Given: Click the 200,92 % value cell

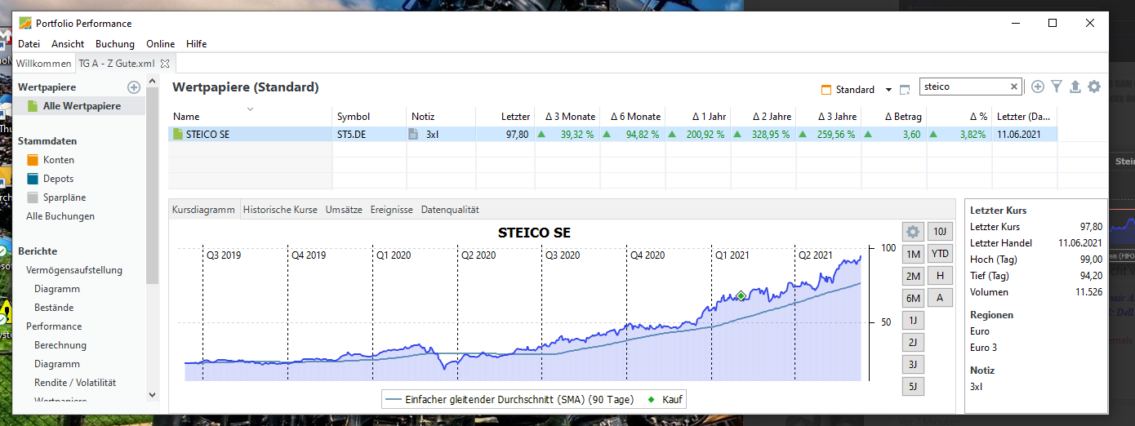Looking at the screenshot, I should coord(698,134).
